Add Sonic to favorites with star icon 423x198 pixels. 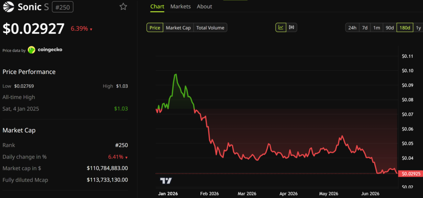(123, 7)
